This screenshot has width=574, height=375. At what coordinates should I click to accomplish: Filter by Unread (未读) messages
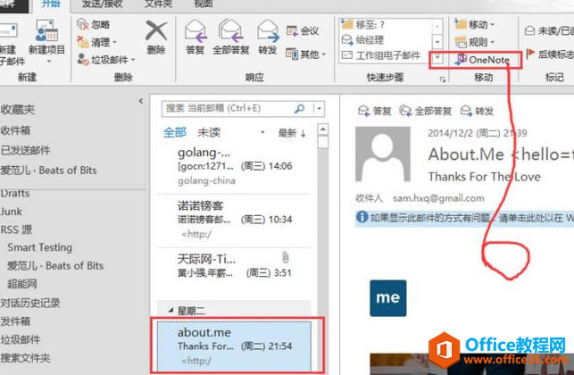tap(209, 132)
